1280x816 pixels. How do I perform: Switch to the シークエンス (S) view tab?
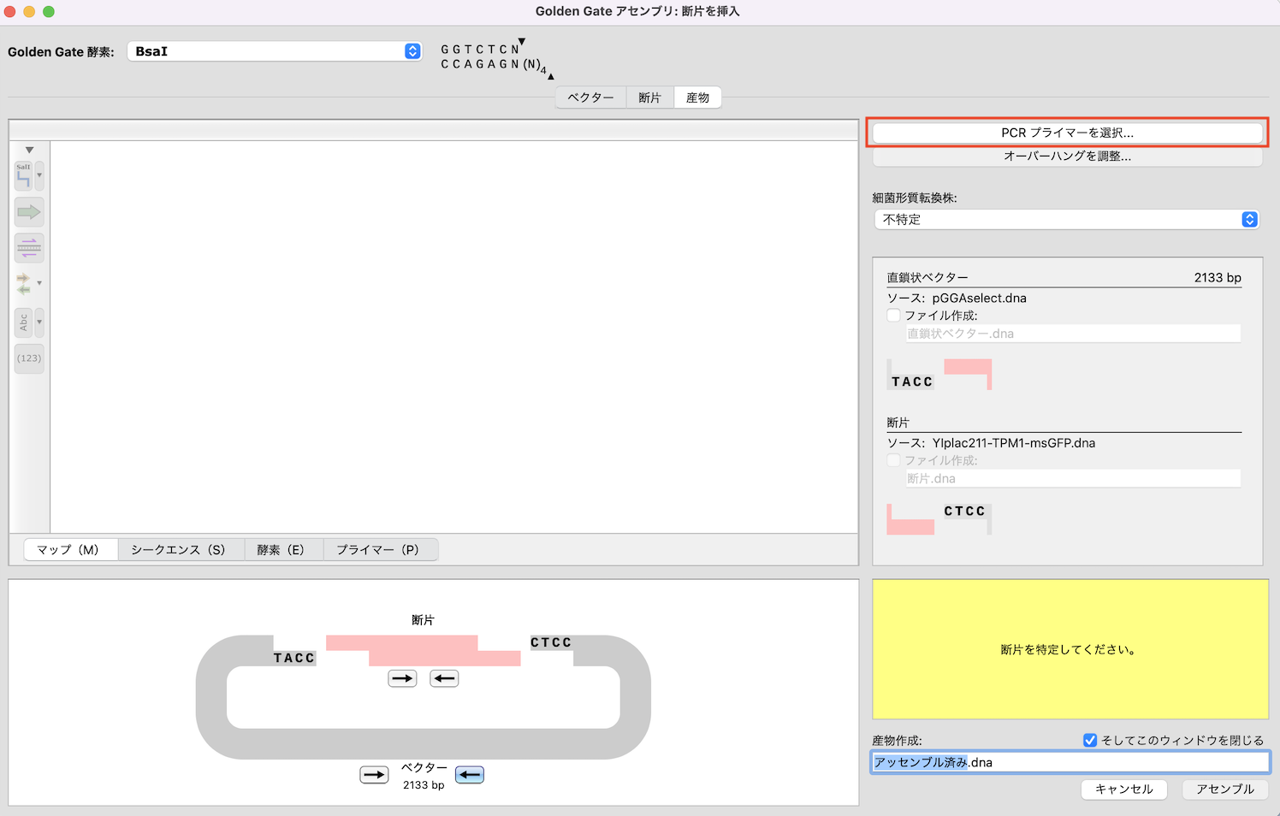click(178, 549)
